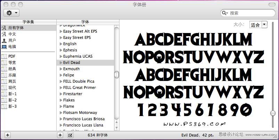Click the 新-1 collection icon
279x140 pixels.
[4, 94]
